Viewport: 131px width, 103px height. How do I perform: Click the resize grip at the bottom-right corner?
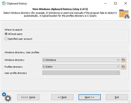(129, 101)
